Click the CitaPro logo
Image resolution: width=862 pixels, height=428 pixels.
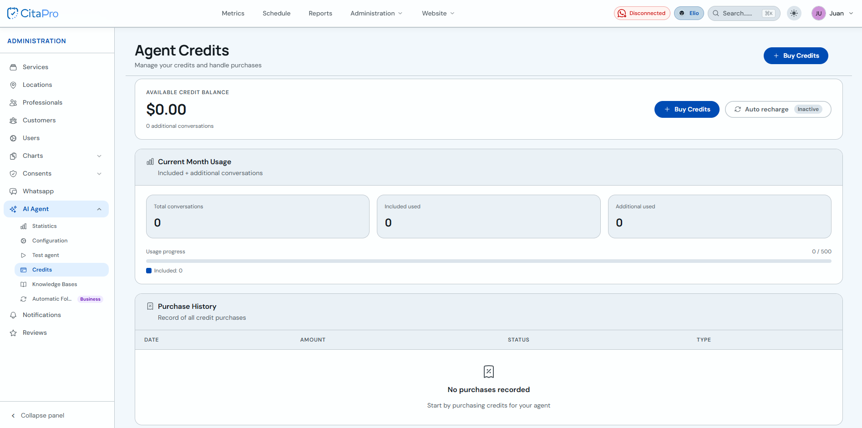click(x=33, y=13)
